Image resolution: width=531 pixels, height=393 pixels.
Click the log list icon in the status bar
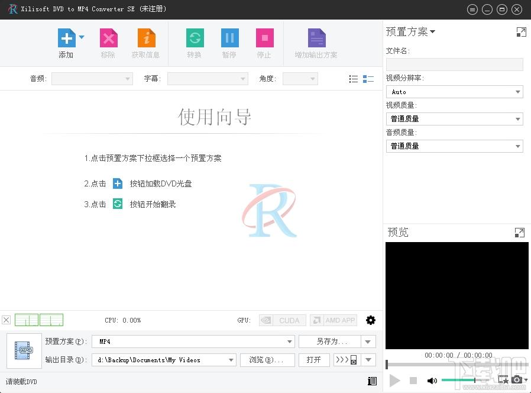point(372,381)
